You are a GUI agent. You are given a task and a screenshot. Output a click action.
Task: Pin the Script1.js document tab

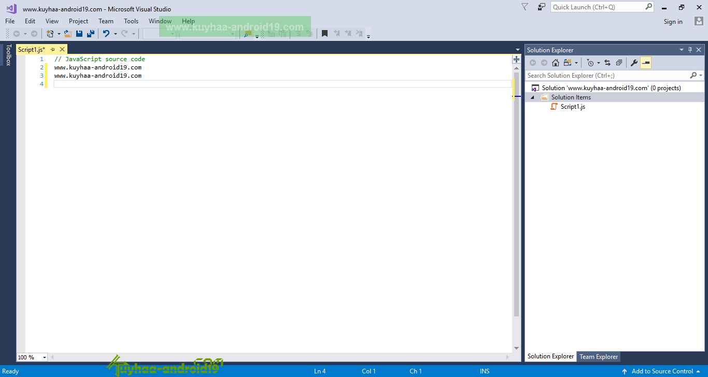tap(53, 49)
